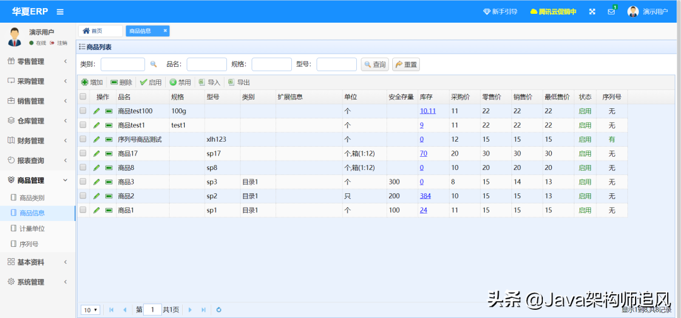
Task: Toggle fullscreen with the expand icon
Action: click(x=592, y=12)
